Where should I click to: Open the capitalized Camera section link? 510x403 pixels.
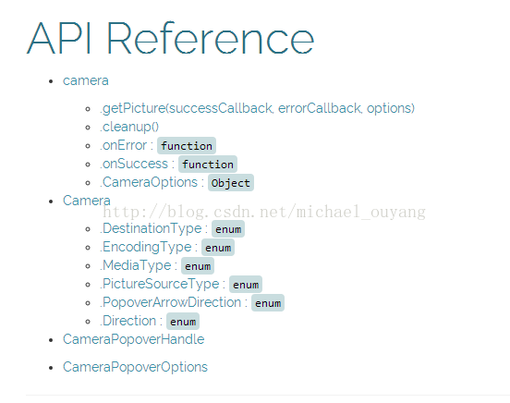click(x=87, y=201)
